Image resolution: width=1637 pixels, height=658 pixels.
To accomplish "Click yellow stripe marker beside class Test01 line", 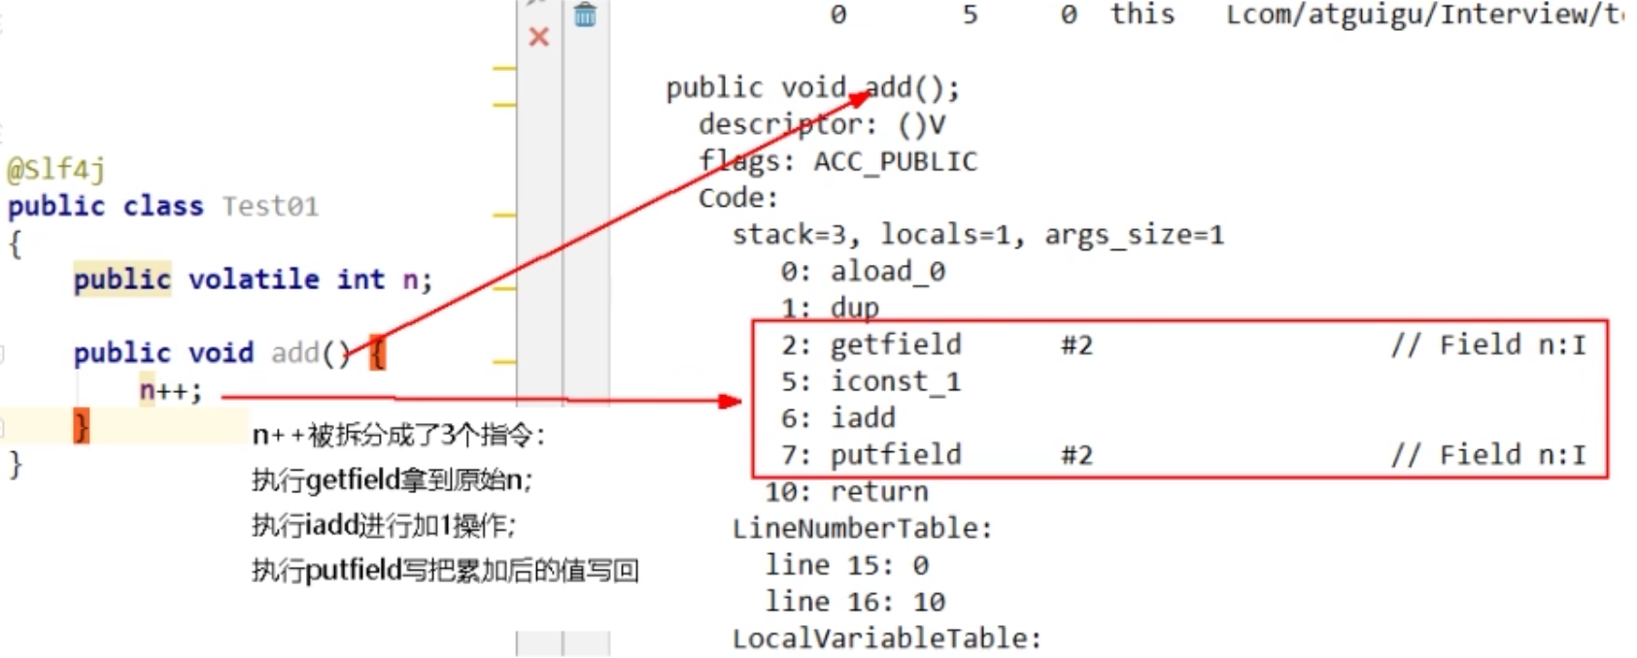I will pyautogui.click(x=504, y=214).
